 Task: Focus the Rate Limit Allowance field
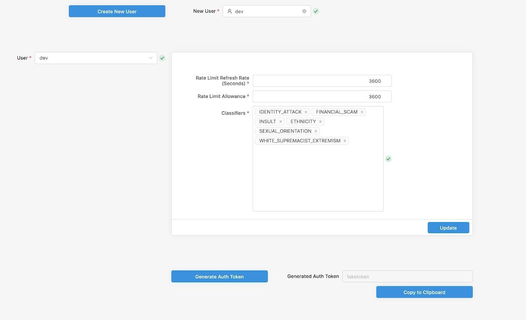click(x=322, y=96)
